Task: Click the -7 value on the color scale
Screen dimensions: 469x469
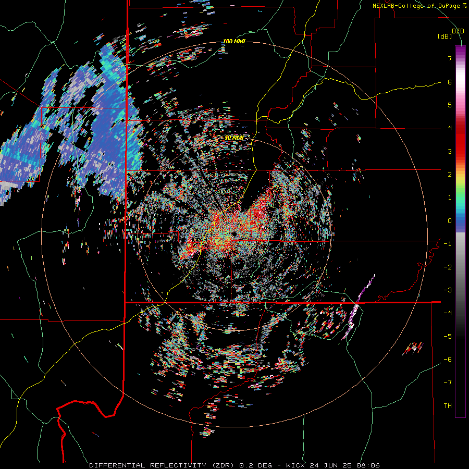Action: pos(448,382)
